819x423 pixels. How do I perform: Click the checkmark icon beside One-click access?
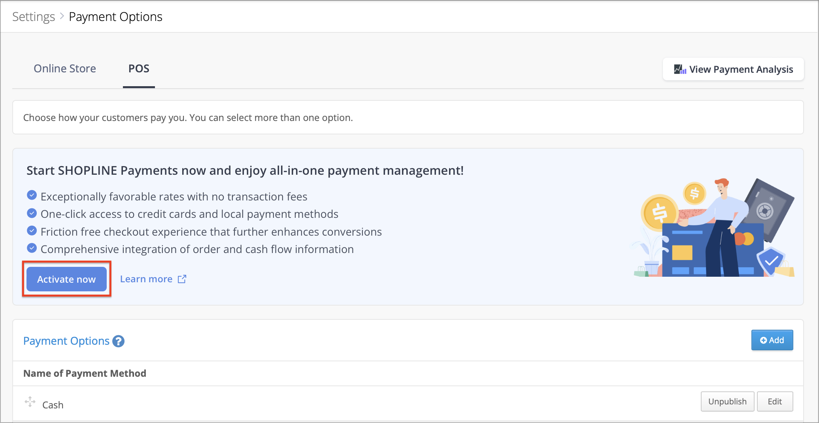coord(32,213)
